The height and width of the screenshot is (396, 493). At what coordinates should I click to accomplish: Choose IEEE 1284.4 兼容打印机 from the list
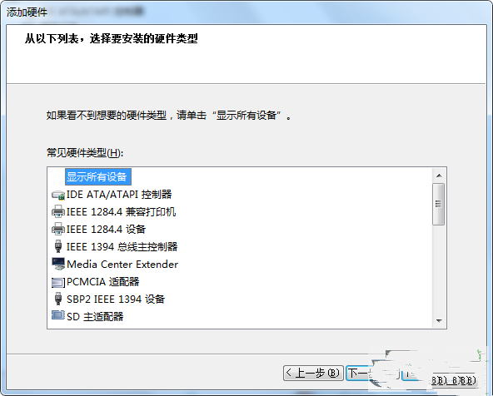121,212
